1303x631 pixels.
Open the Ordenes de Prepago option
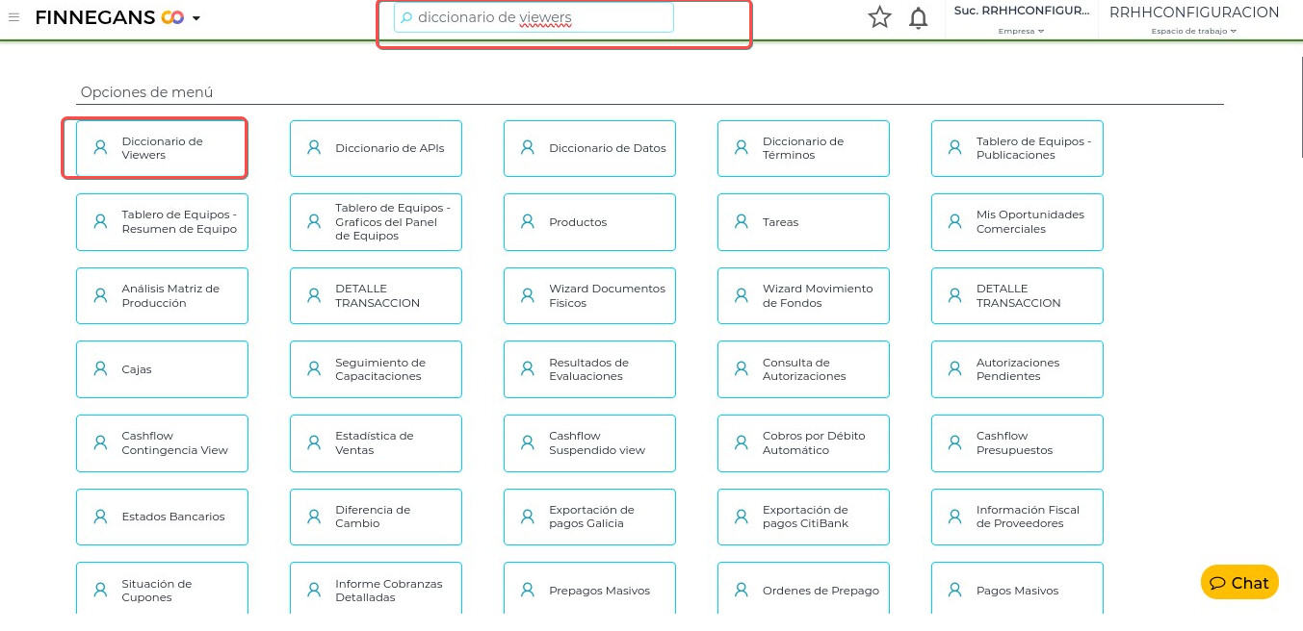(x=803, y=589)
